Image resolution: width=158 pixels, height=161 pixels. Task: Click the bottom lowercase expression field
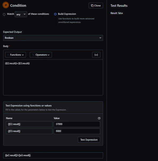pos(53,155)
